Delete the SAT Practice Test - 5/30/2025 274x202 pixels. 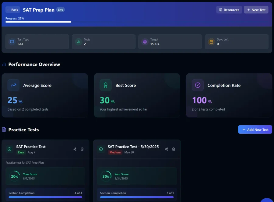174,149
